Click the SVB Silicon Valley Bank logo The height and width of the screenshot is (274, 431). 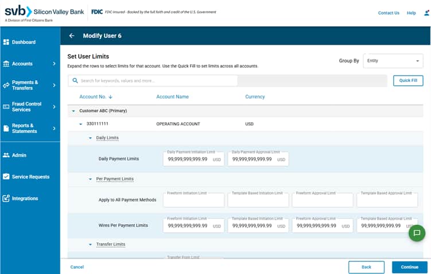(x=44, y=13)
